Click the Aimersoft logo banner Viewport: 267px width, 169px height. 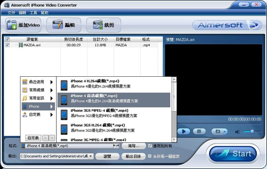227,25
